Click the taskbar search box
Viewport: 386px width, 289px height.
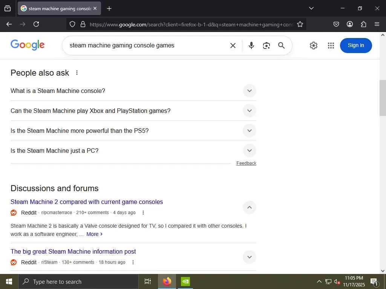pyautogui.click(x=78, y=281)
